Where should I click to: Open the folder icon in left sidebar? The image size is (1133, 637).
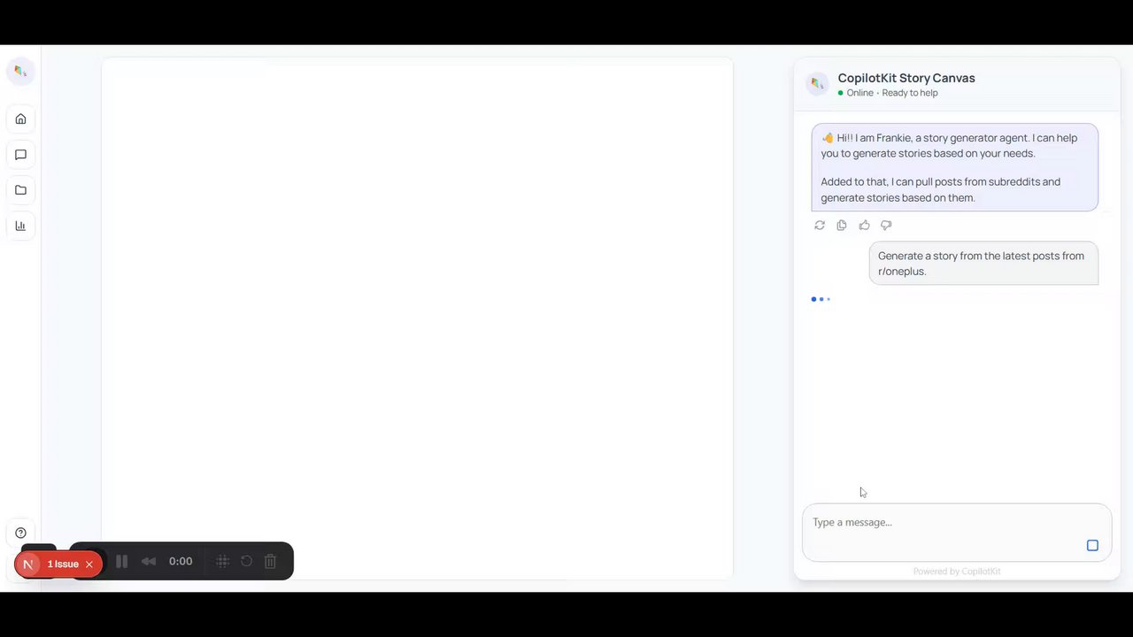20,190
